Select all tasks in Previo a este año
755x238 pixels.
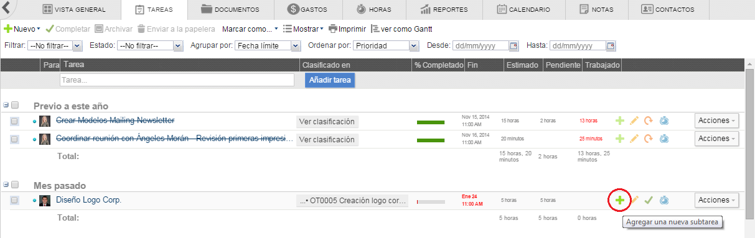15,106
